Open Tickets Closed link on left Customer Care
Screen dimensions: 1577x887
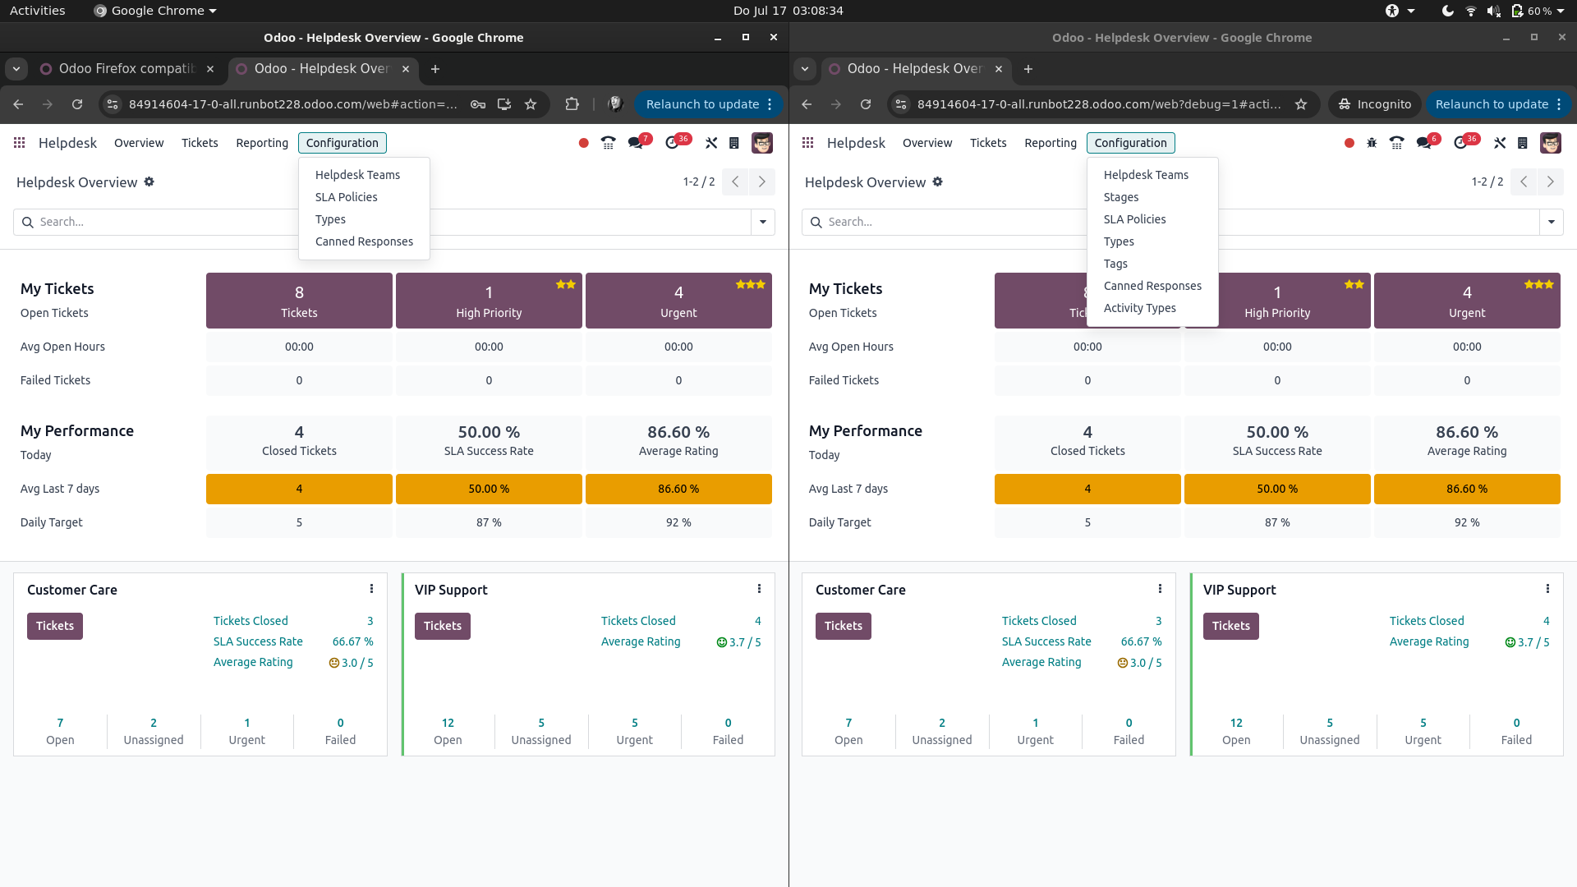(x=251, y=621)
